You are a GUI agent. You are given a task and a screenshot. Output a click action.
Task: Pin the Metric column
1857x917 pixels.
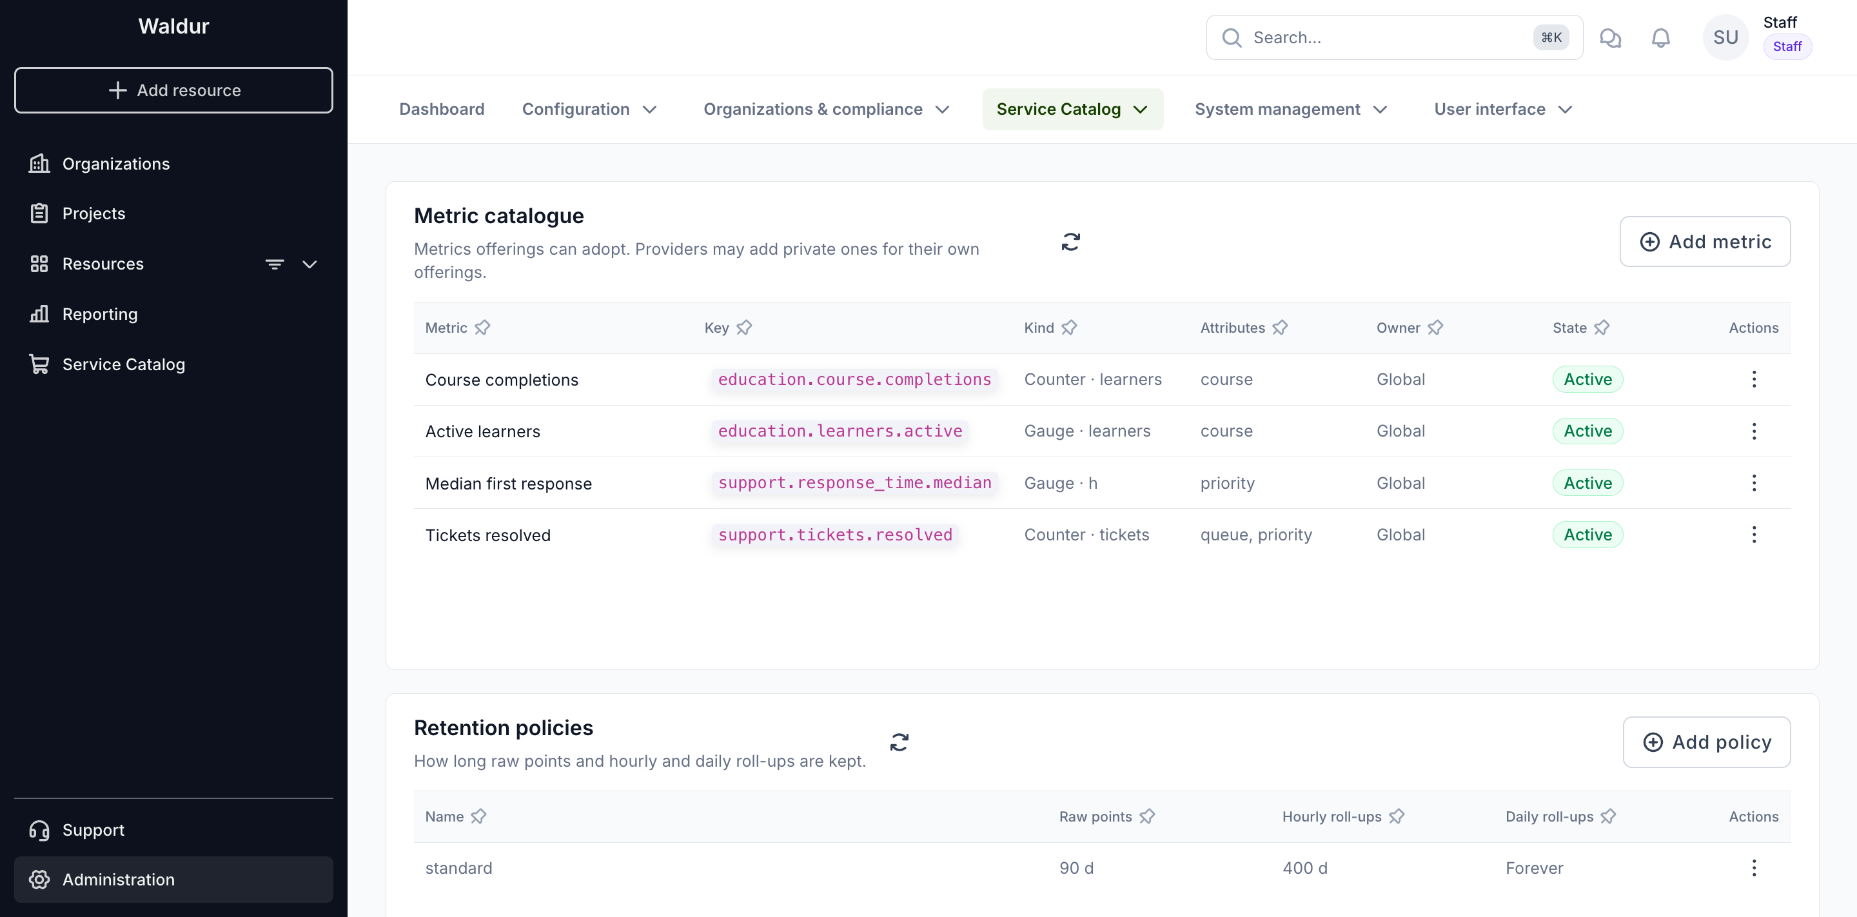click(482, 328)
